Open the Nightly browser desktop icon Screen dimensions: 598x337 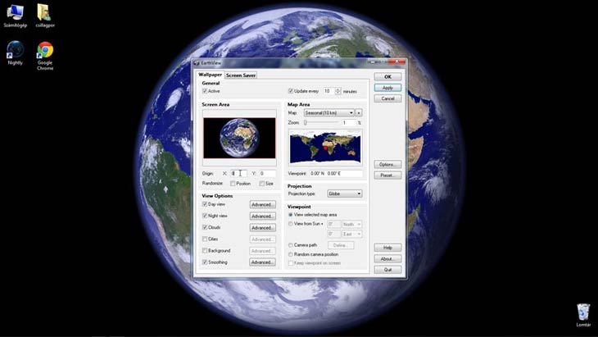[x=15, y=51]
